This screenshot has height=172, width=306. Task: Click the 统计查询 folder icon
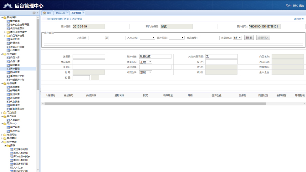tap(5, 142)
